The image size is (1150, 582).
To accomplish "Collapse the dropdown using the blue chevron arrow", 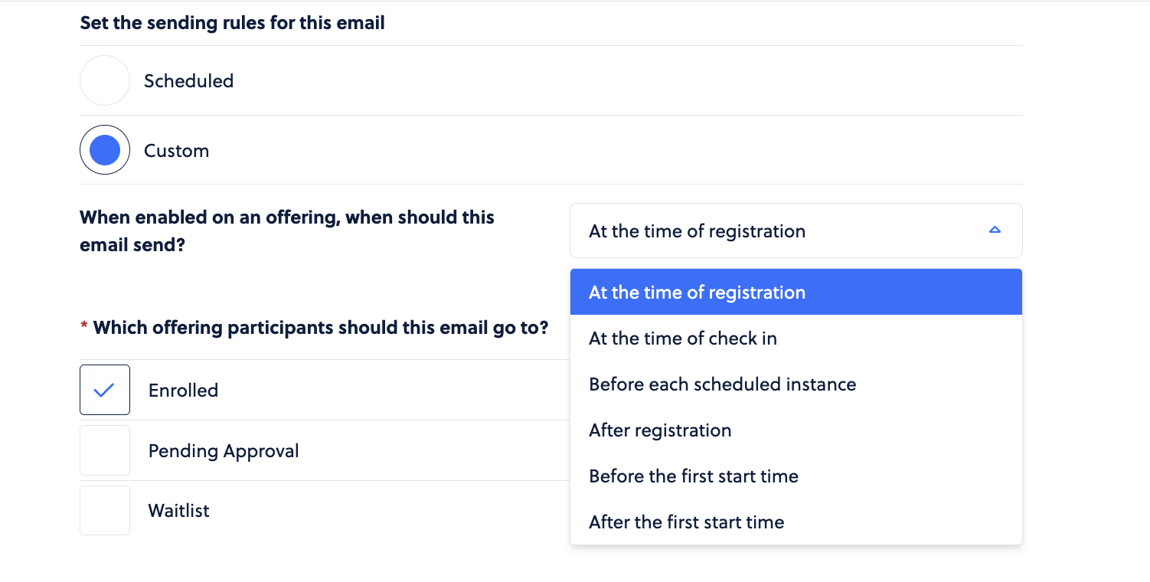I will [x=995, y=230].
